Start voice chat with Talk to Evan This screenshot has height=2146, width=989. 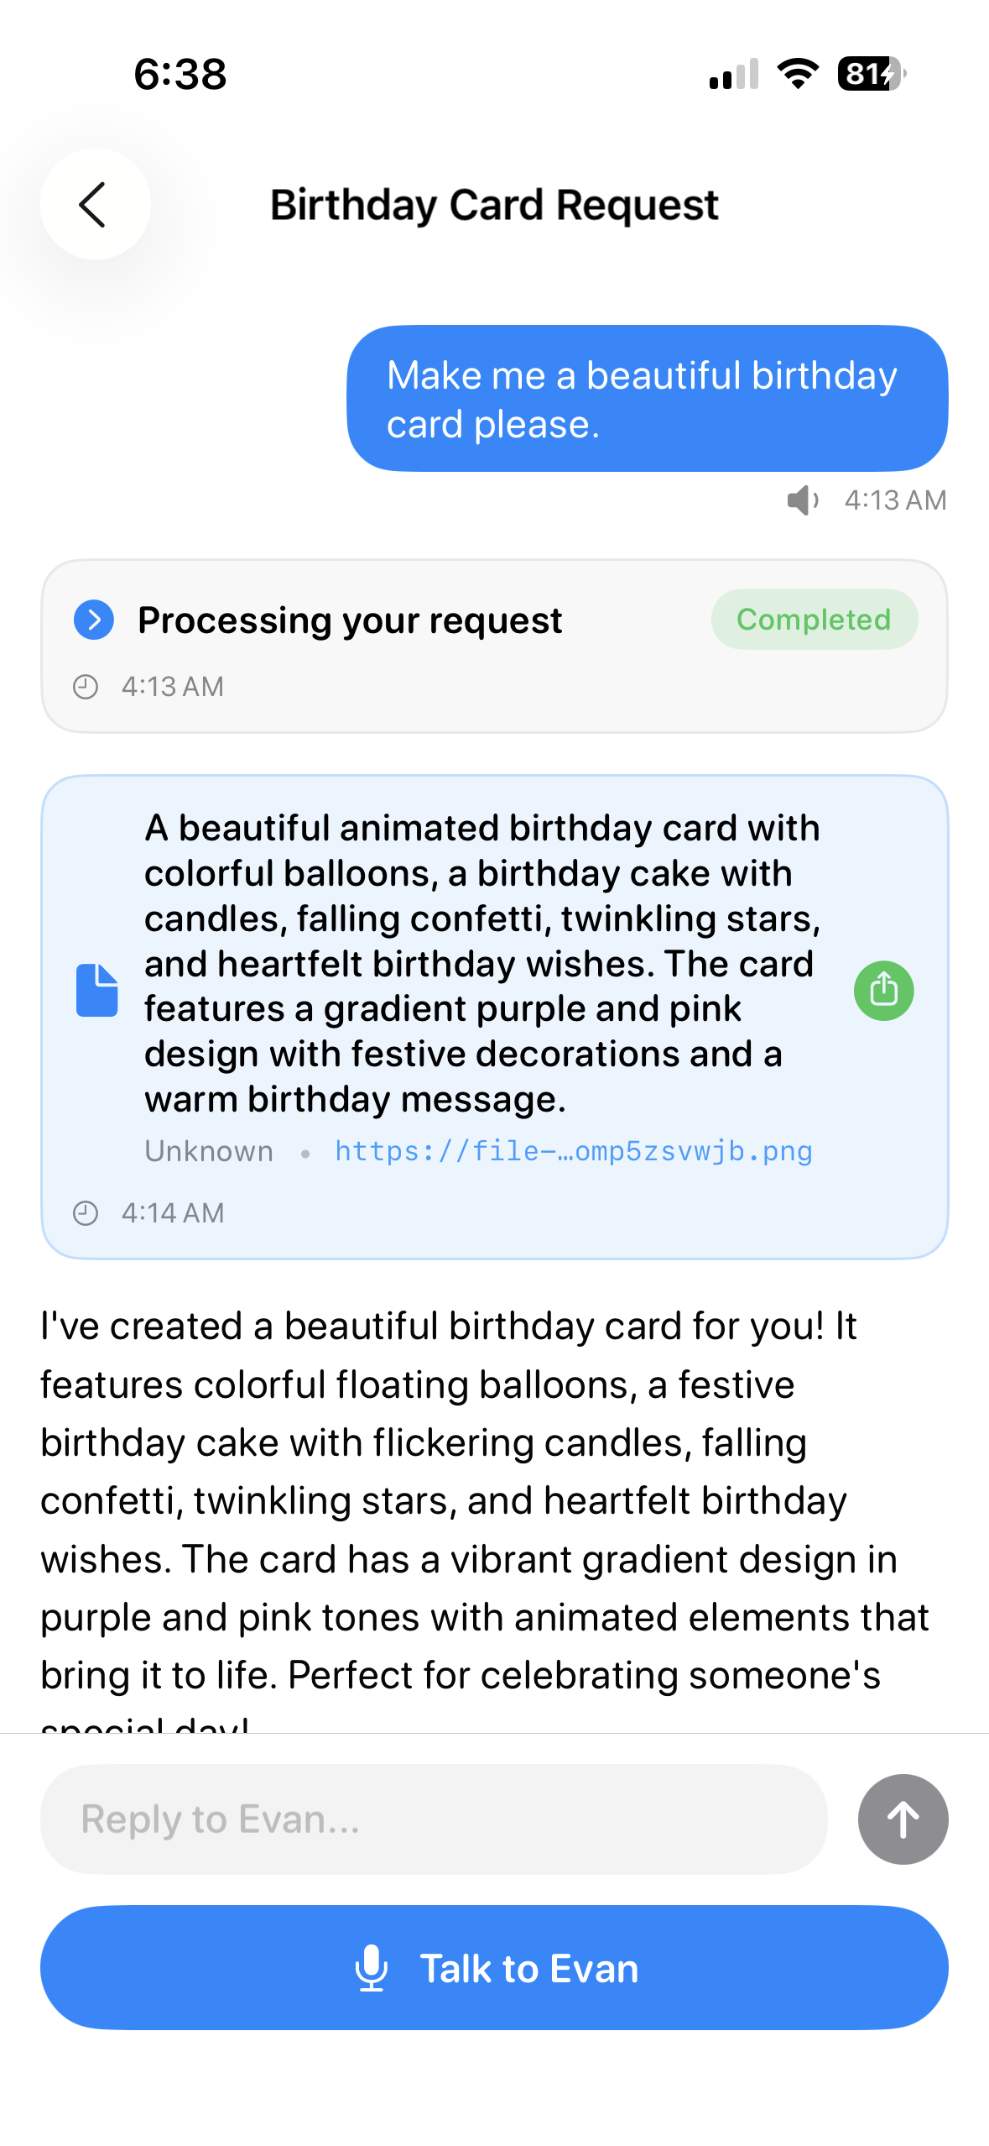[x=494, y=1967]
